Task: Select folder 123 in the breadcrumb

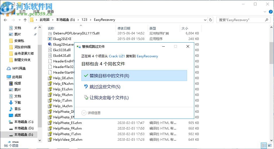Action: point(84,20)
